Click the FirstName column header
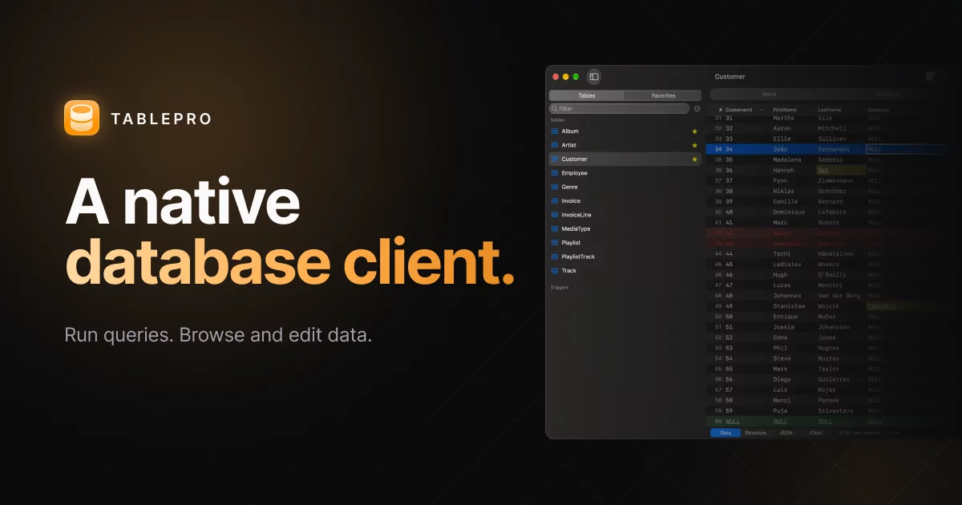This screenshot has height=505, width=962. coord(786,109)
